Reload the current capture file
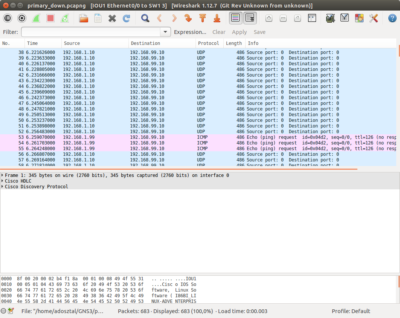This screenshot has width=400, height=318. pyautogui.click(x=126, y=18)
